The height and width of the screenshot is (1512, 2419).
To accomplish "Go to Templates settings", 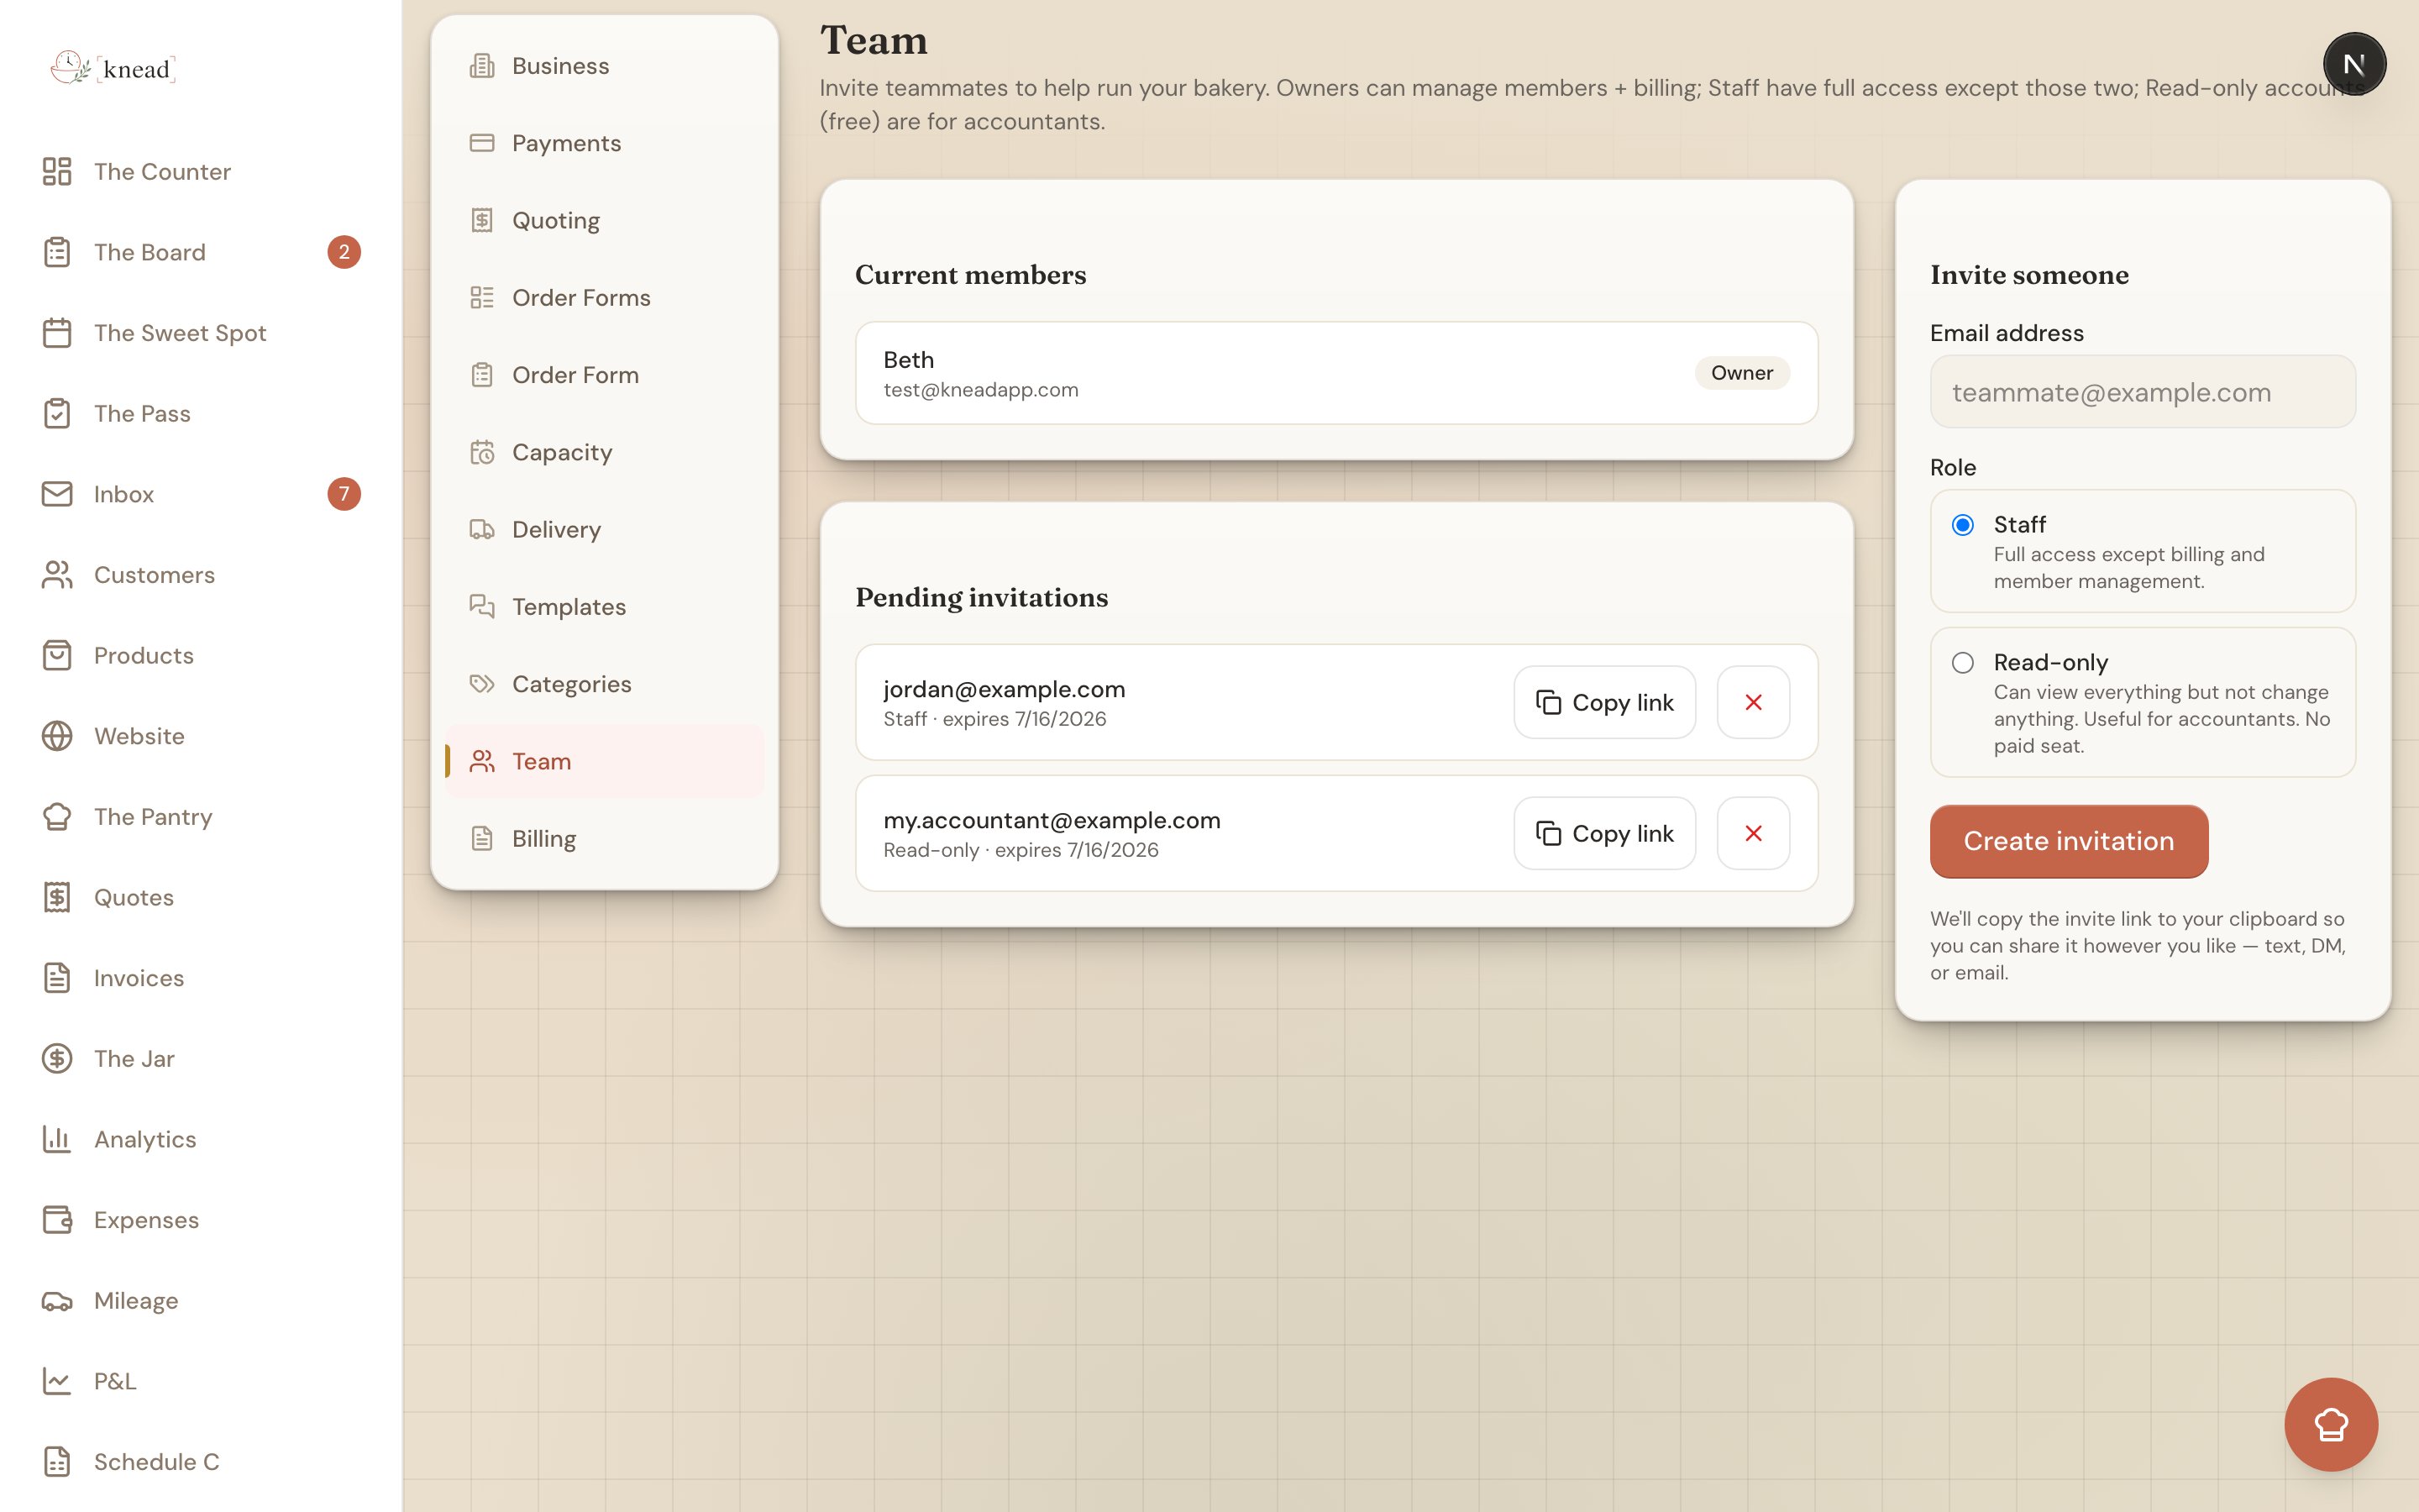I will (x=605, y=607).
